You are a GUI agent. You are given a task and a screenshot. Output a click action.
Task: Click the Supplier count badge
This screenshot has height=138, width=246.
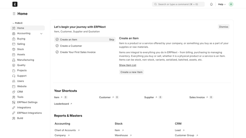pos(160,97)
